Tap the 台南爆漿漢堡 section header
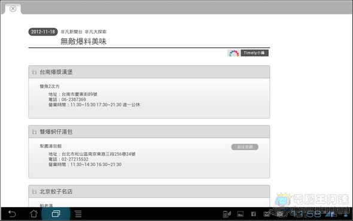The width and height of the screenshot is (353, 221). coord(149,72)
